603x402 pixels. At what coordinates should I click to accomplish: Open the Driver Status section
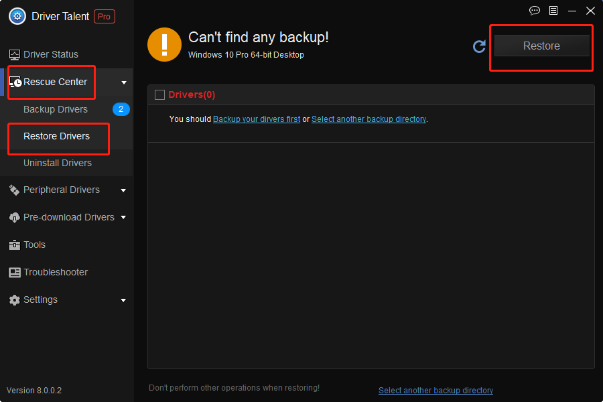coord(67,55)
